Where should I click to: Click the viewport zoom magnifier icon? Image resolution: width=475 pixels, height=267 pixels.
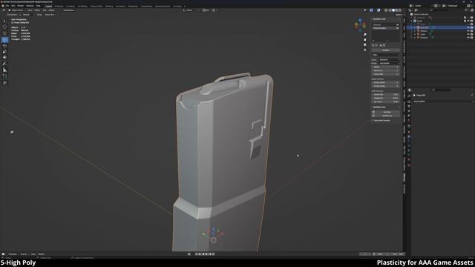[364, 34]
